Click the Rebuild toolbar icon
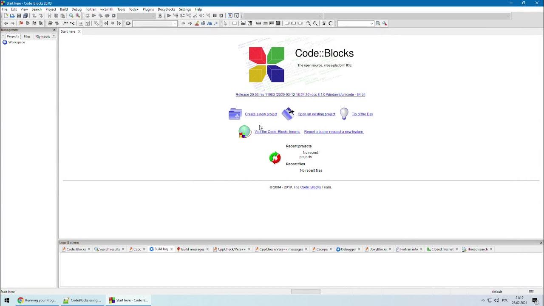The image size is (544, 306). pyautogui.click(x=107, y=16)
